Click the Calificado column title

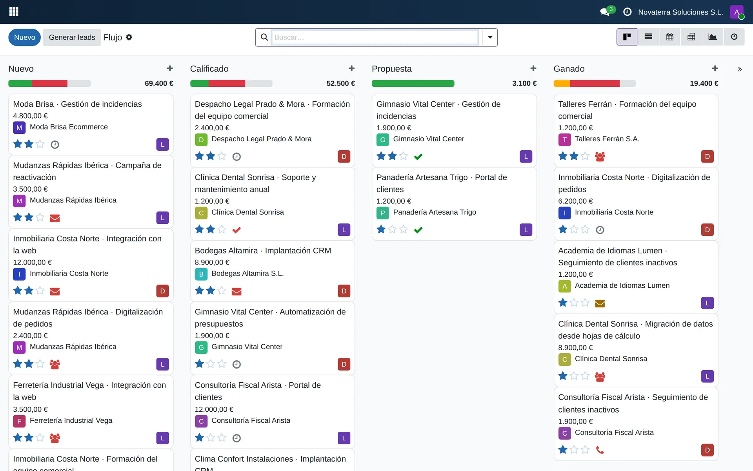209,69
